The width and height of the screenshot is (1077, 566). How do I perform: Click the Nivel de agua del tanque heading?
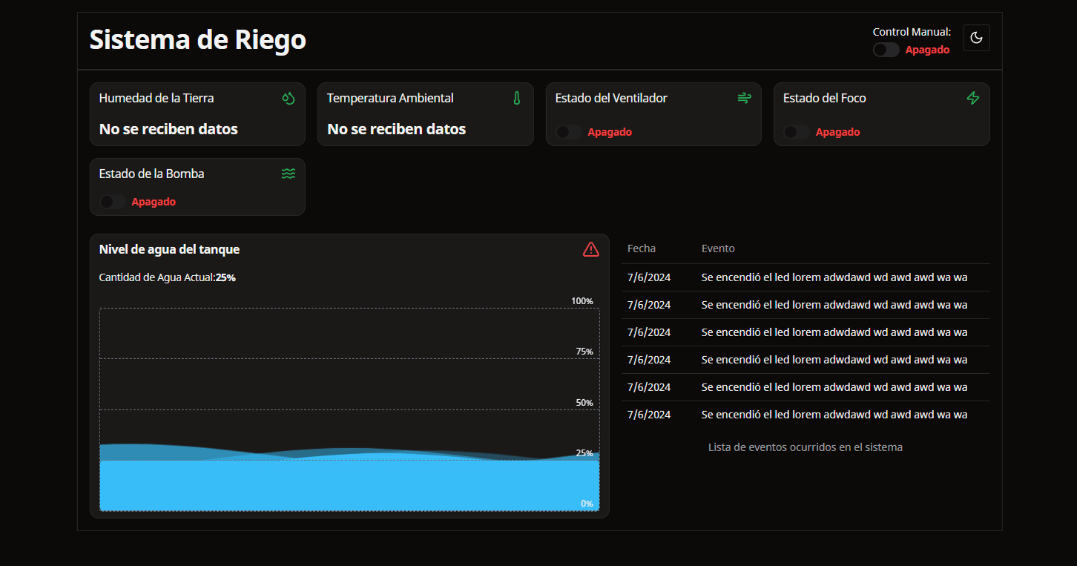pos(169,249)
